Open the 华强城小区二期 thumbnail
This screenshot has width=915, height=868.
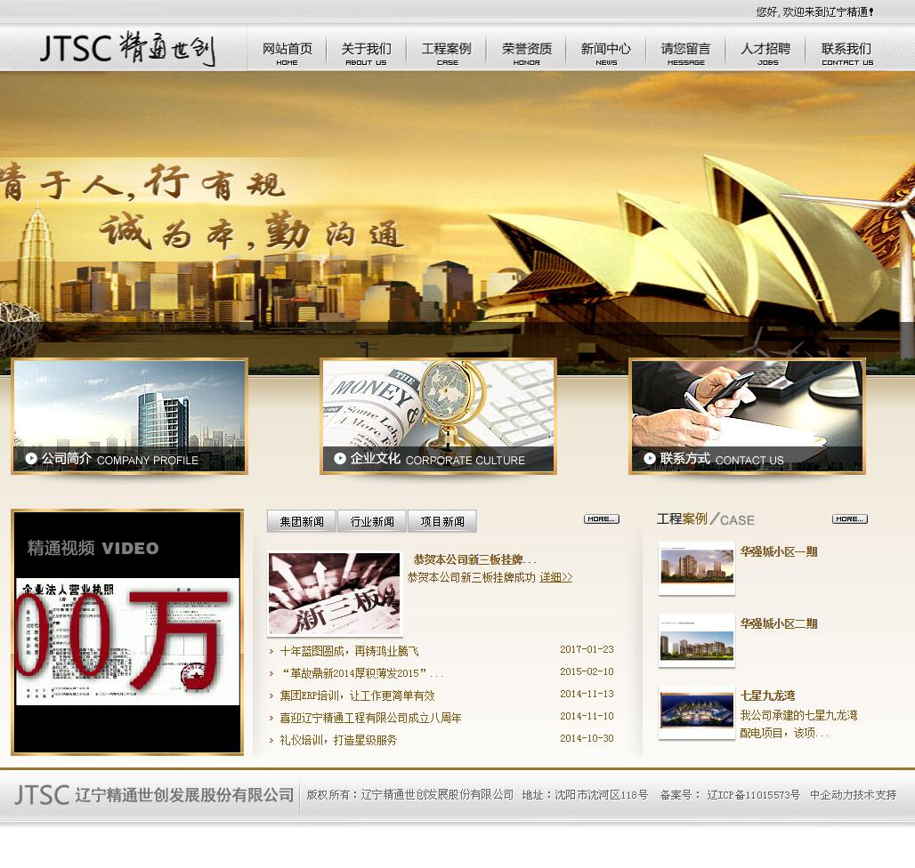click(697, 640)
